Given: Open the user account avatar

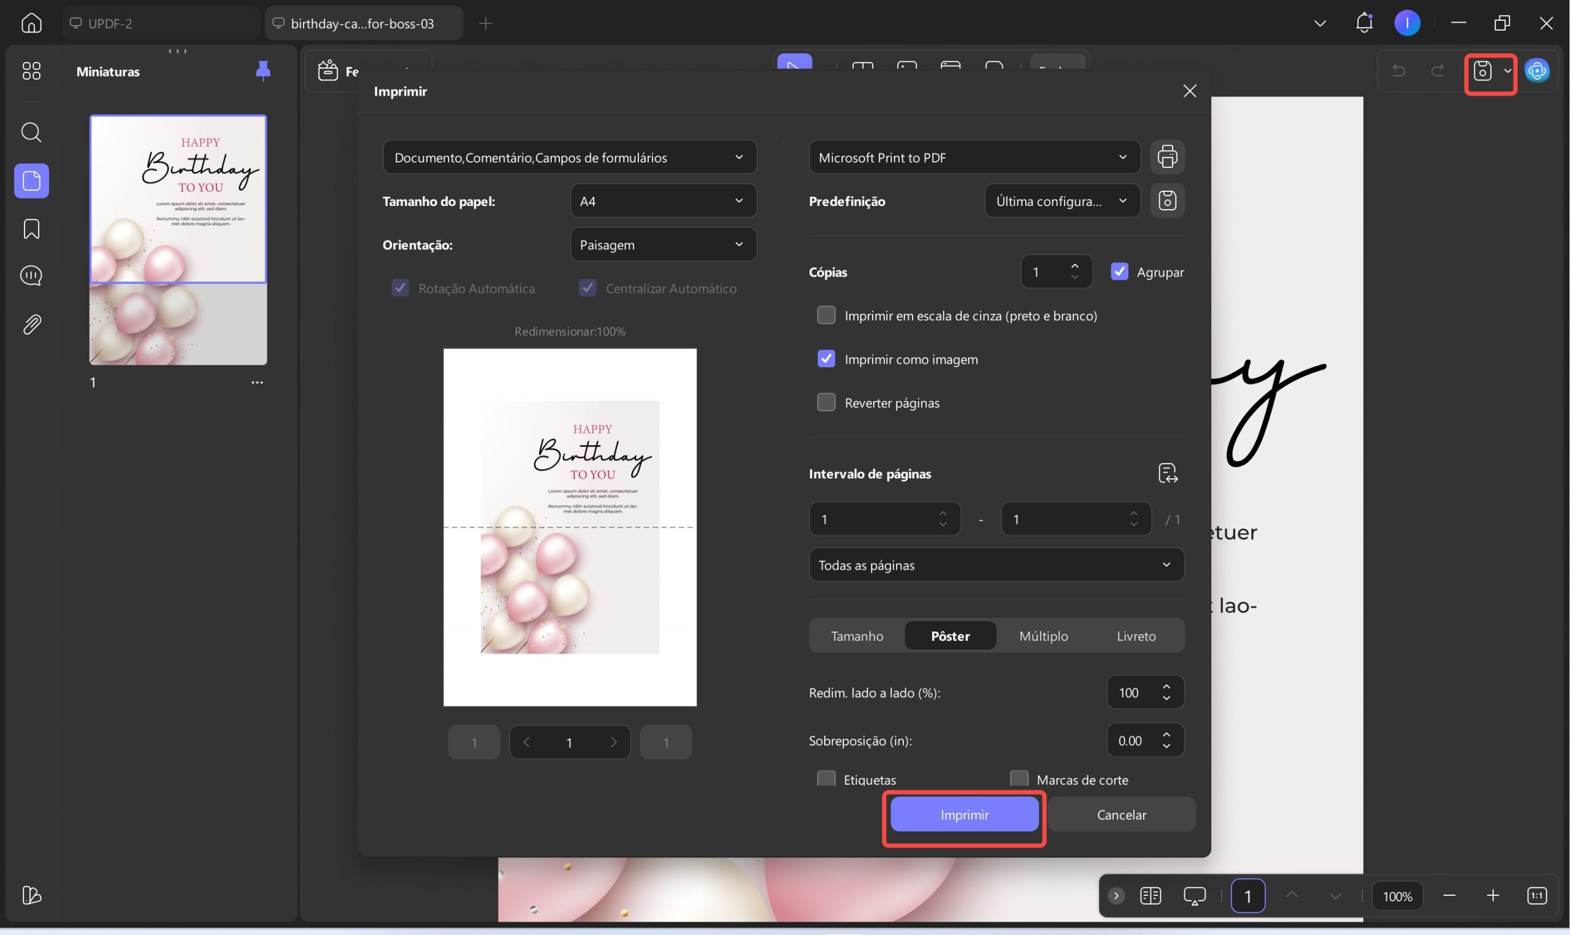Looking at the screenshot, I should tap(1407, 23).
